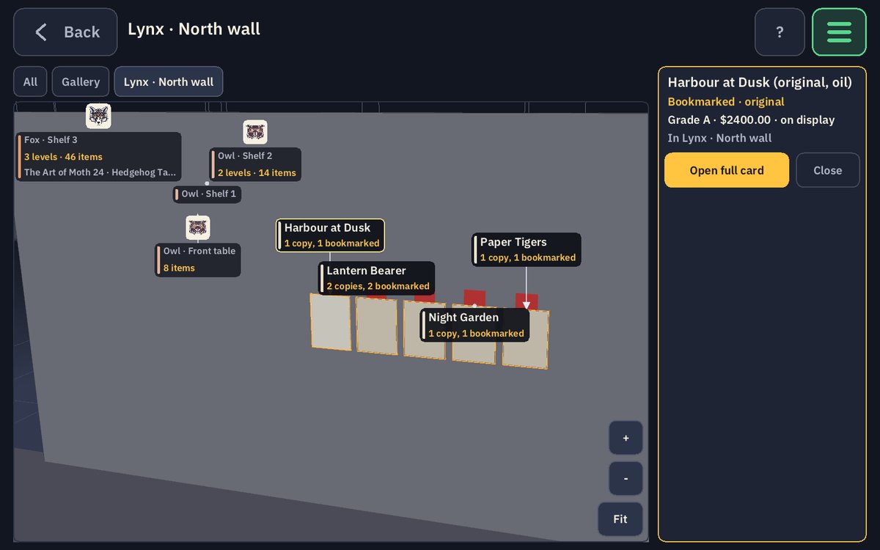Zoom out with the minus button
This screenshot has height=550, width=880.
pyautogui.click(x=626, y=478)
